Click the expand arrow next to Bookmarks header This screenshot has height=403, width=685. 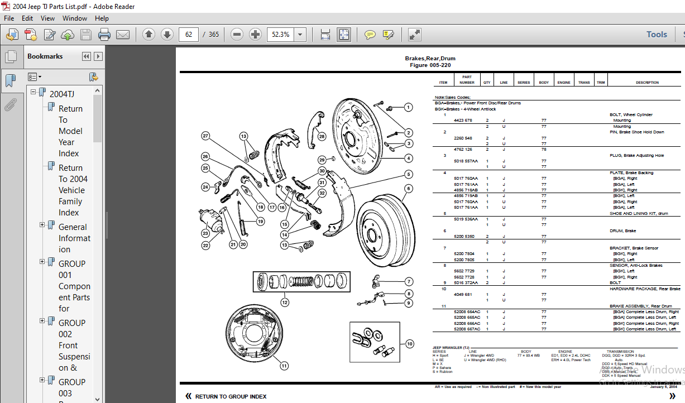pyautogui.click(x=98, y=56)
